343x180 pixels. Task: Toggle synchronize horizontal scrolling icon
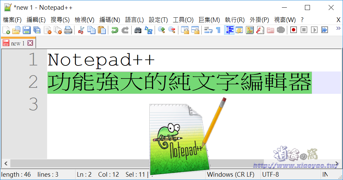(195, 30)
